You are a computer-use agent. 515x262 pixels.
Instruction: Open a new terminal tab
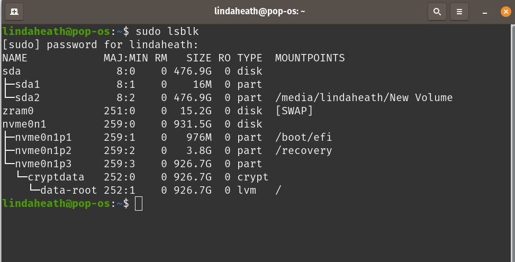(x=14, y=12)
